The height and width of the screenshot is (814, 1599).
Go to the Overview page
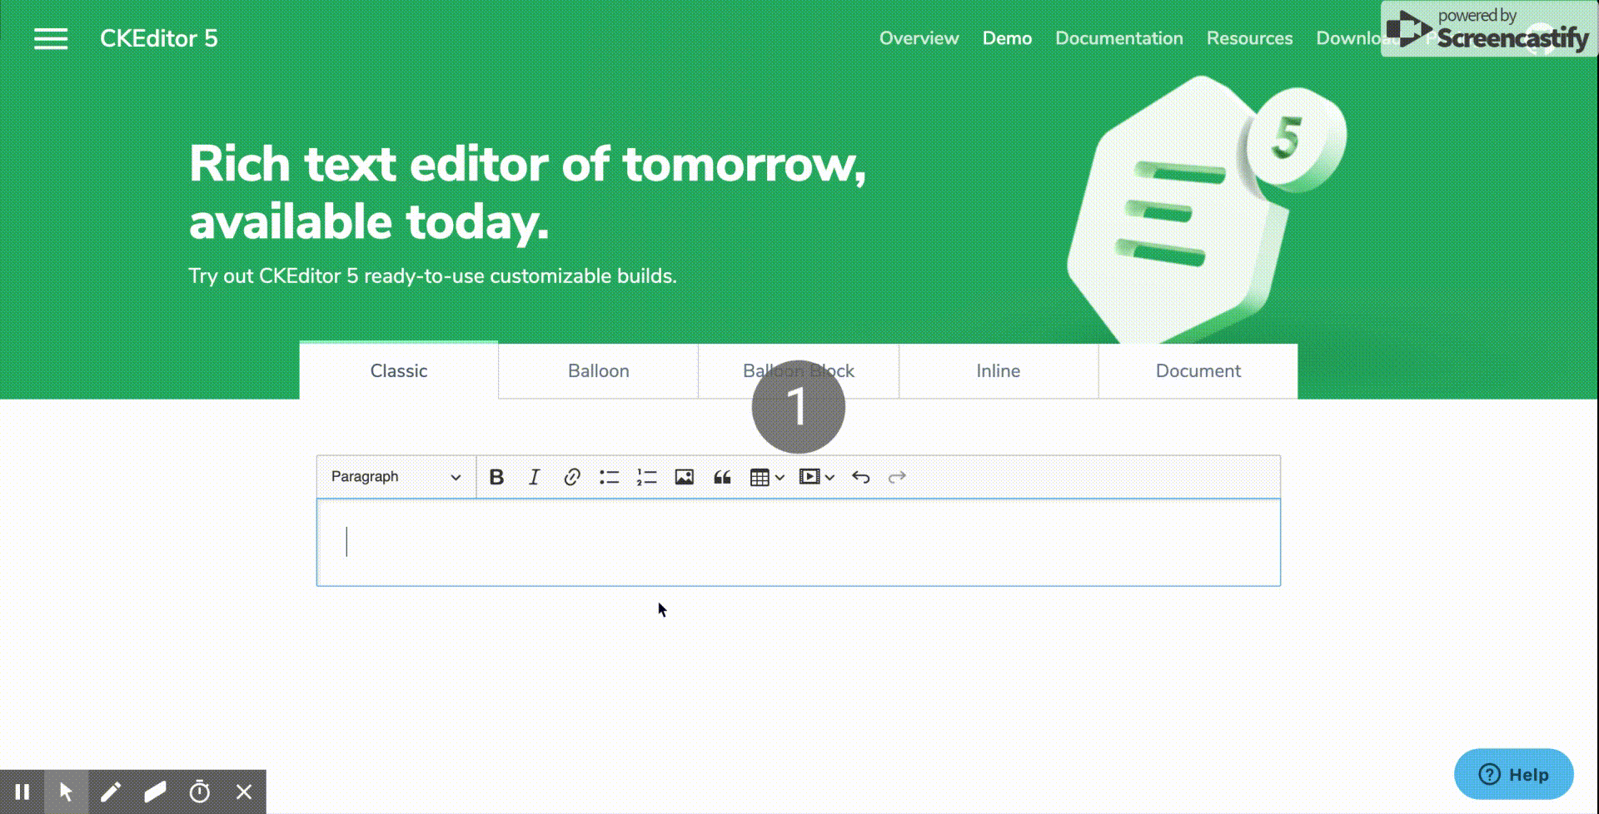coord(919,38)
